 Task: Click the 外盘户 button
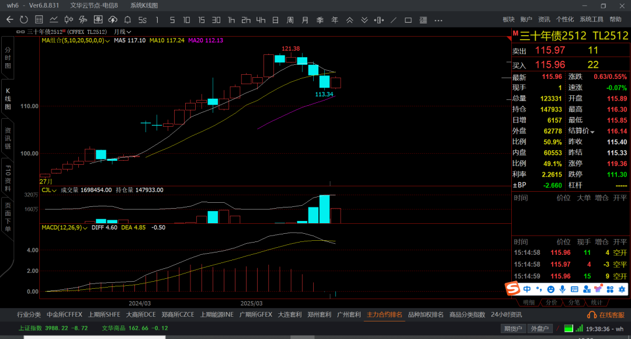(540, 328)
